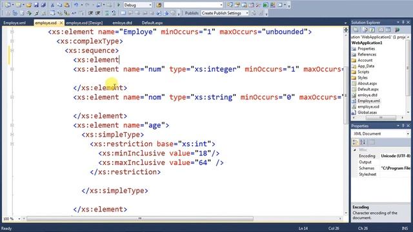Viewport: 413px width, 232px height.
Task: Click Refresh icon in Solution Explorer toolbar
Action: pos(372,30)
